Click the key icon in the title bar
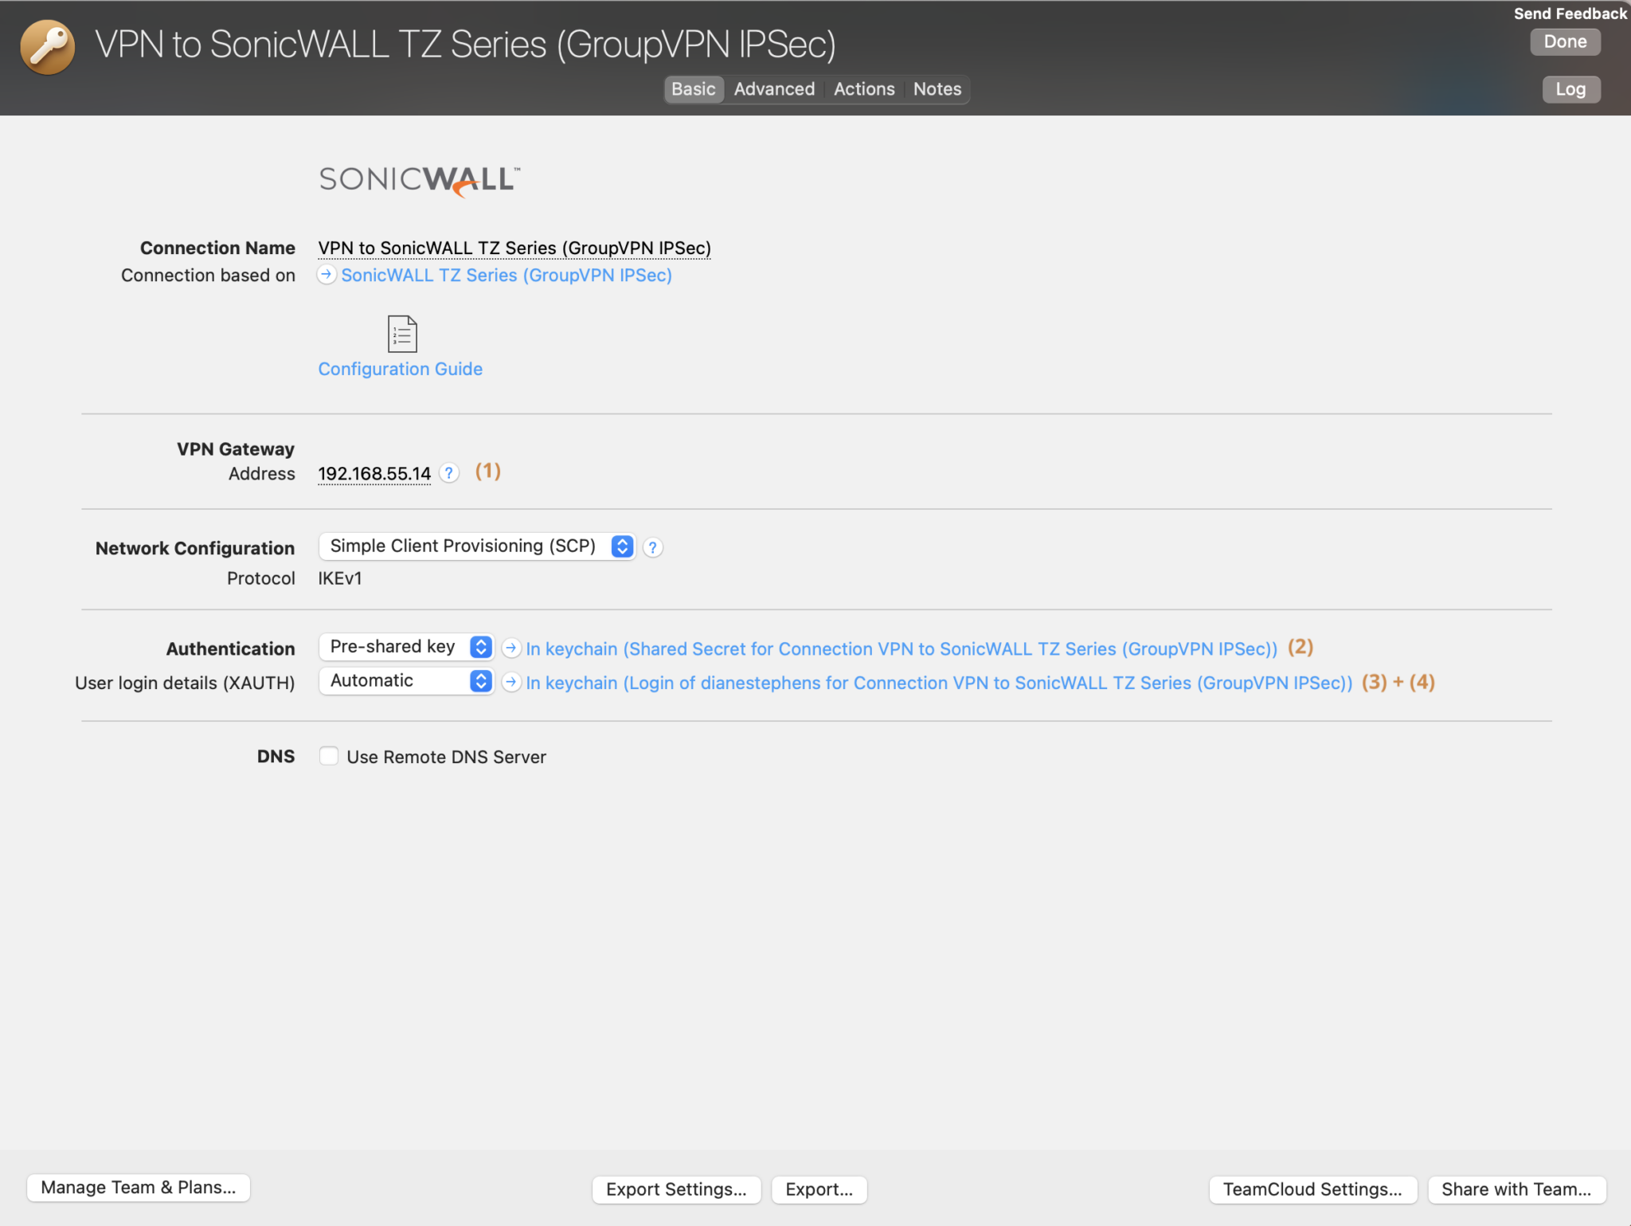This screenshot has width=1631, height=1226. 47,46
